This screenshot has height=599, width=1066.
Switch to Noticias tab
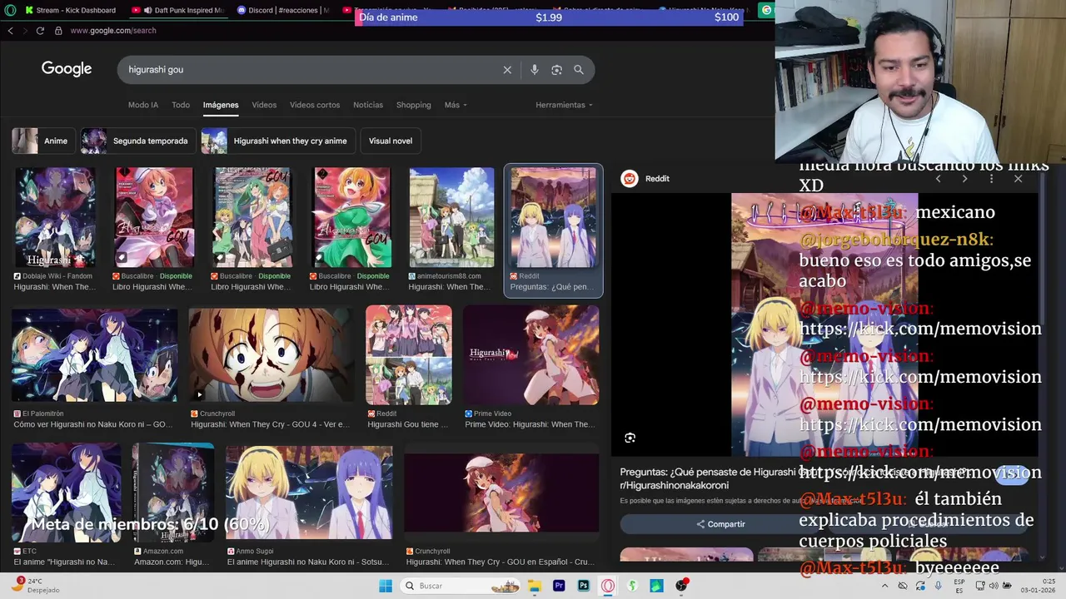pos(368,105)
